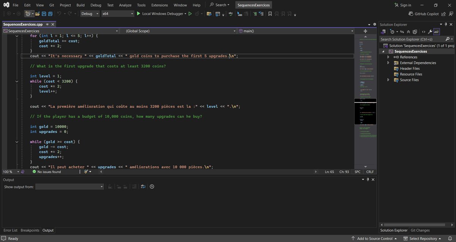Click the minimap code overview scrollbar

[365, 101]
